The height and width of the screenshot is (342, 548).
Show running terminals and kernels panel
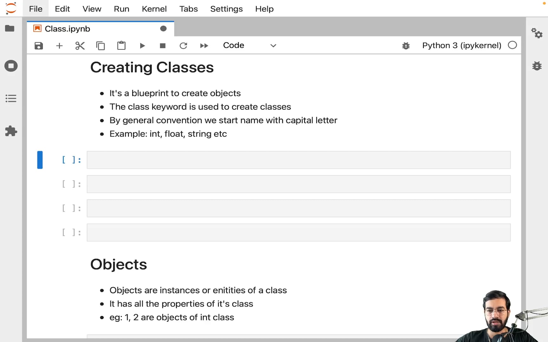pyautogui.click(x=11, y=66)
